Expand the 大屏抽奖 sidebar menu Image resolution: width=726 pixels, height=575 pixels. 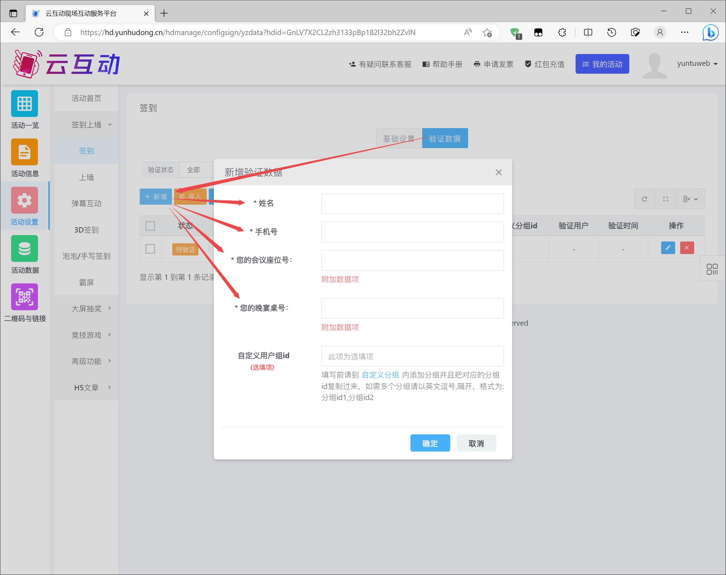click(87, 308)
